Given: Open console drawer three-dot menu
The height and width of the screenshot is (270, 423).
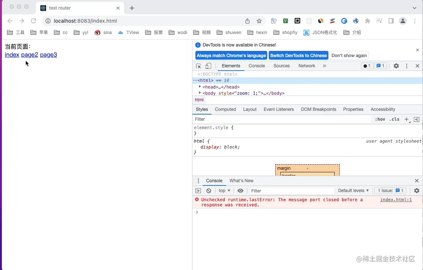Looking at the screenshot, I should pyautogui.click(x=198, y=181).
